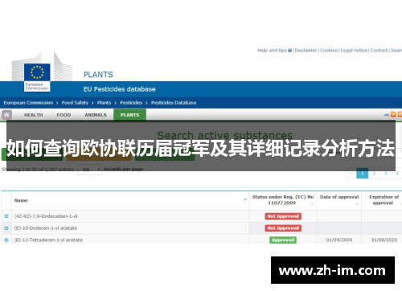Viewport: 402px width, 291px height.
Task: Click the home icon in navigation bar
Action: pos(6,115)
